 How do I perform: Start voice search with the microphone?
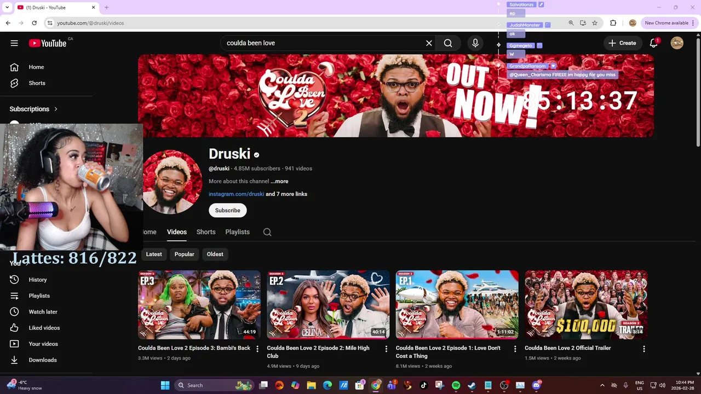tap(475, 43)
